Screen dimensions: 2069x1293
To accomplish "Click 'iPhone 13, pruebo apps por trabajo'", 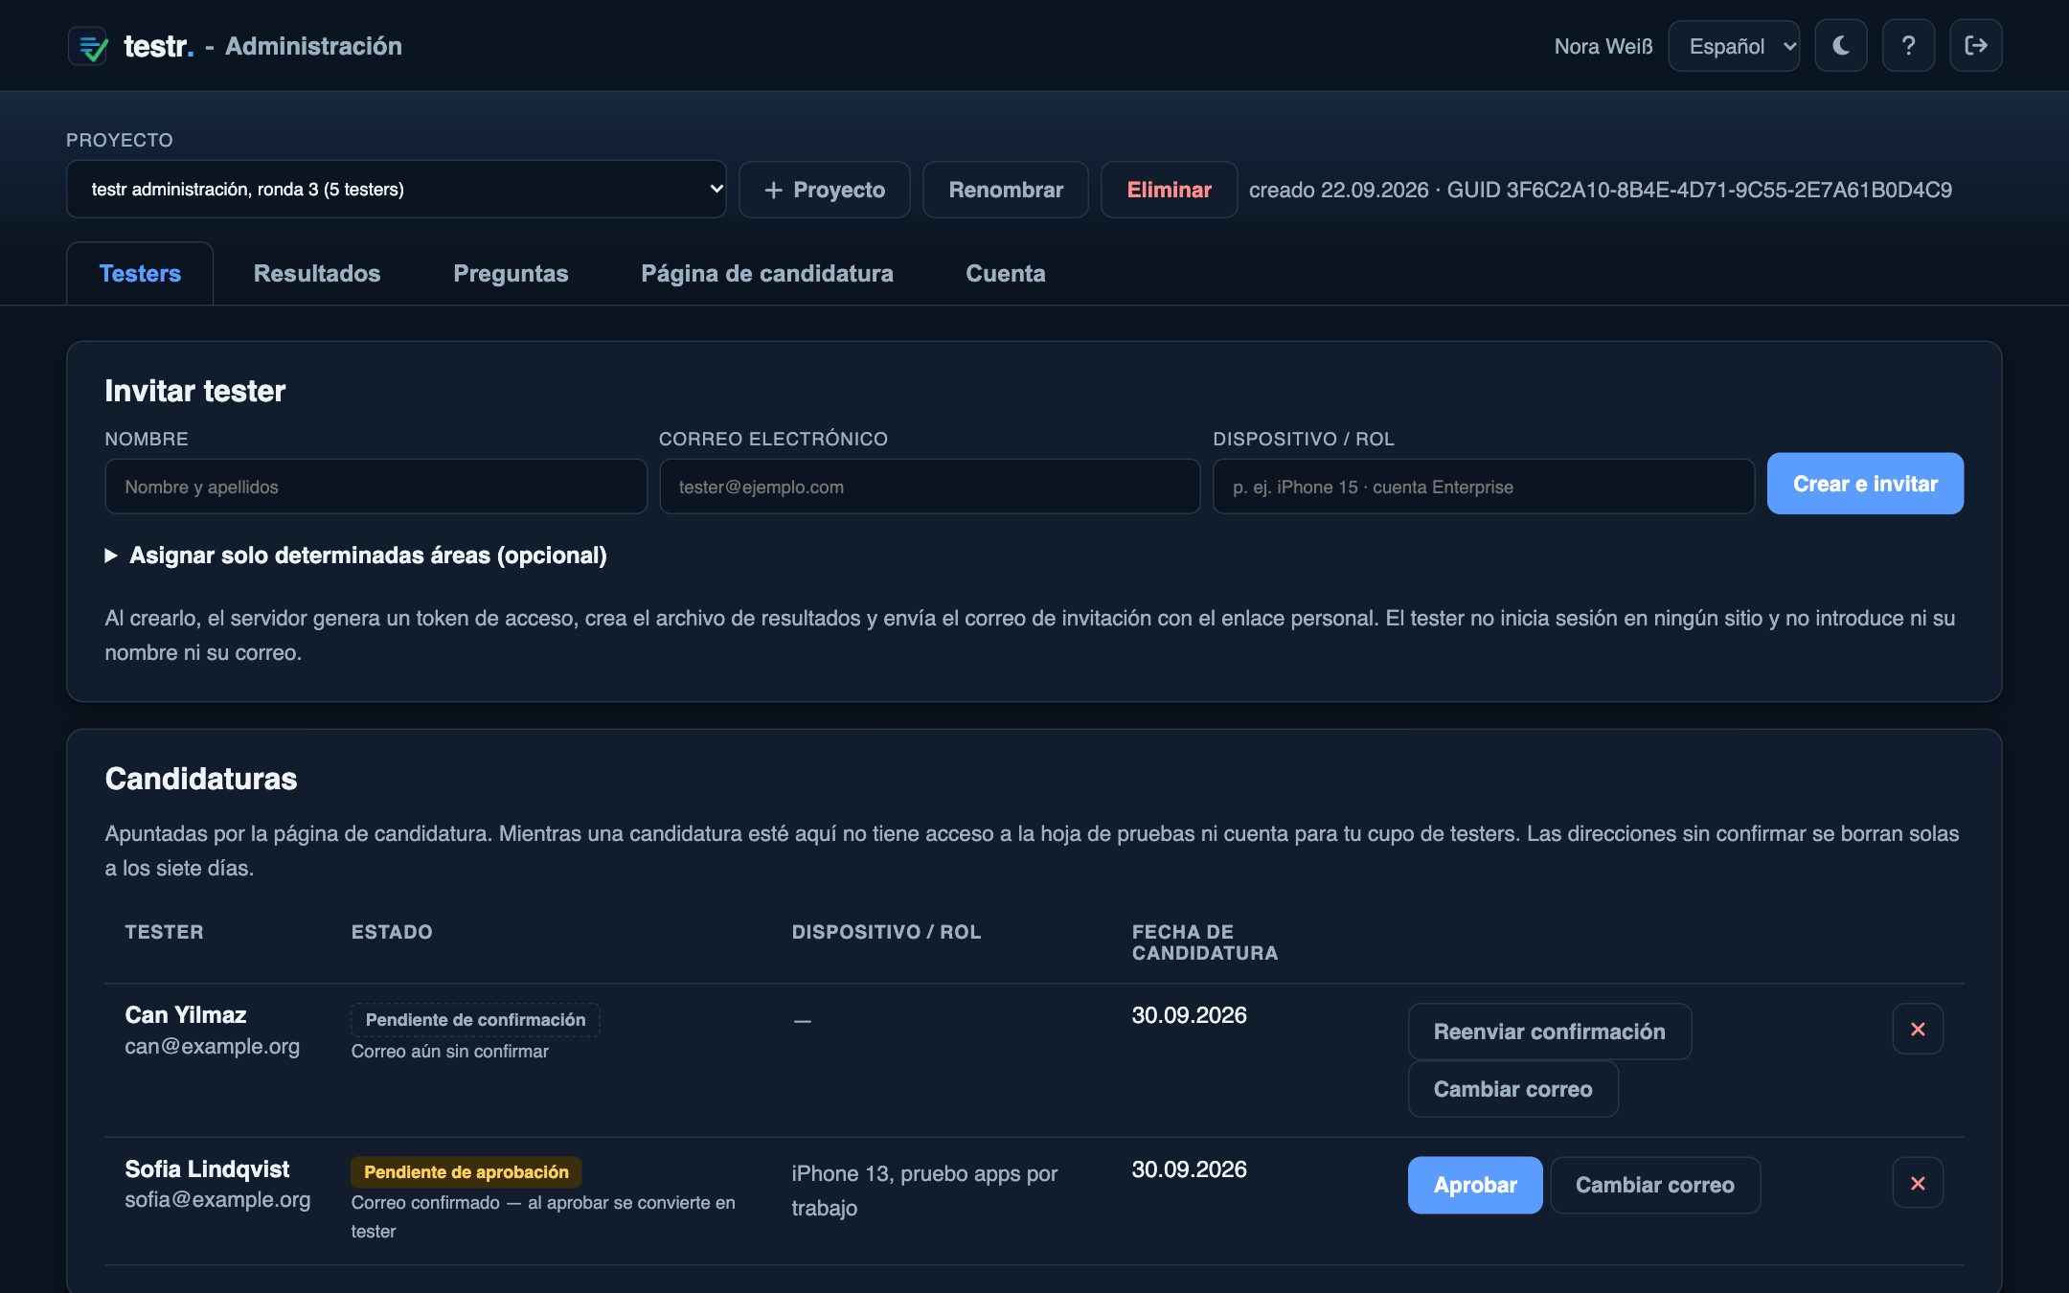I will pos(924,1191).
